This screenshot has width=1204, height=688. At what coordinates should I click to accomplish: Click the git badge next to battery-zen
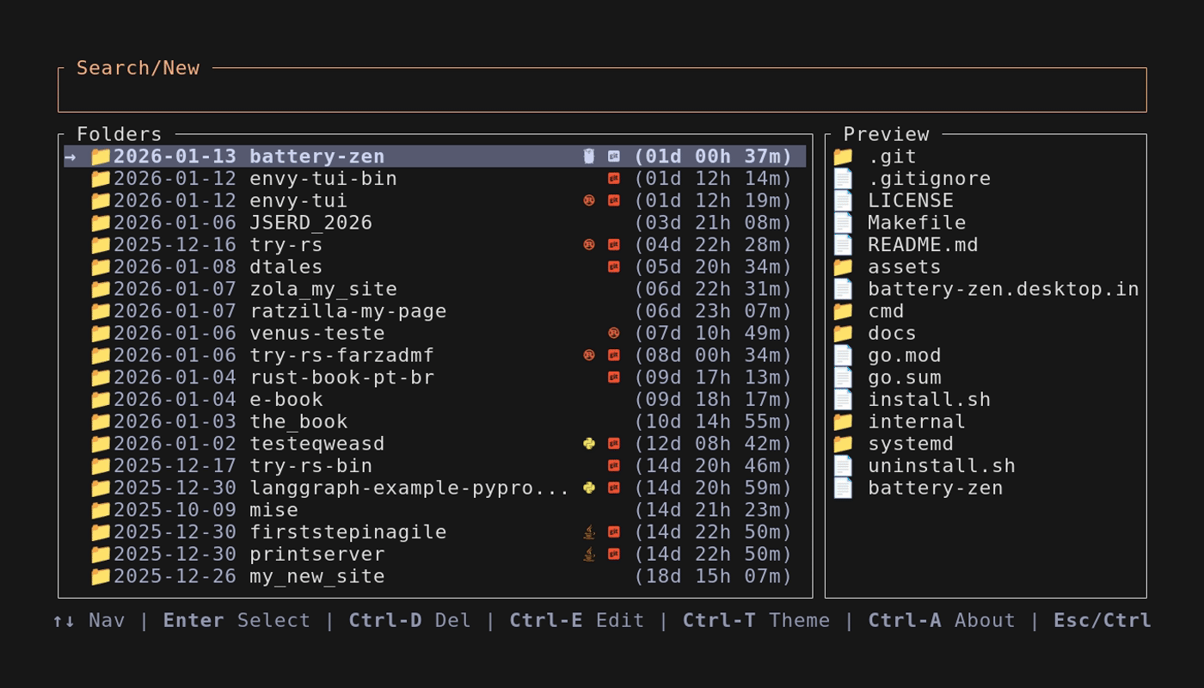tap(613, 156)
